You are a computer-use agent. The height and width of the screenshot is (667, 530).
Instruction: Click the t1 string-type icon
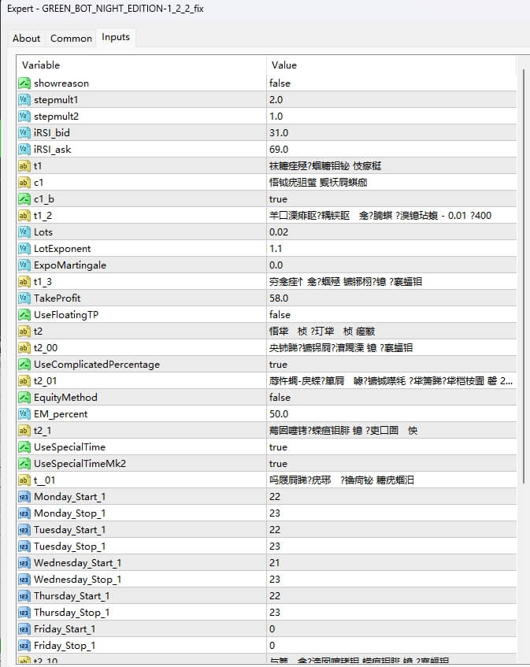coord(24,166)
